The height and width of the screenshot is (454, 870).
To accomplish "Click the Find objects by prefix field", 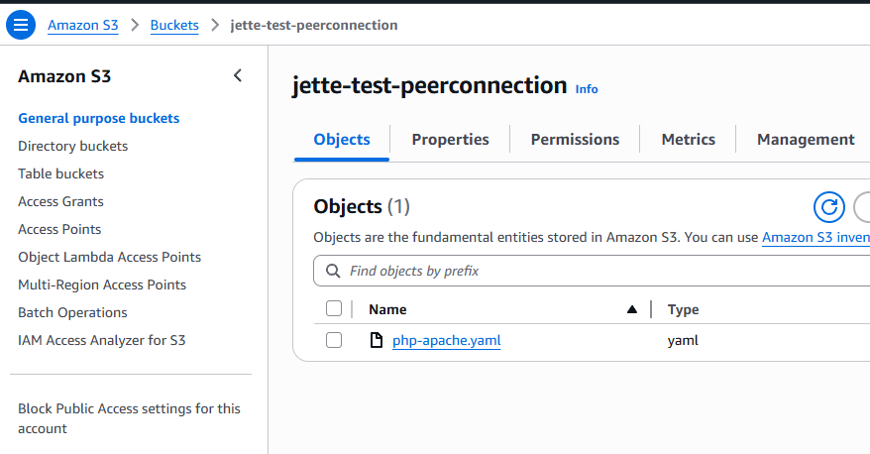I will click(x=592, y=271).
